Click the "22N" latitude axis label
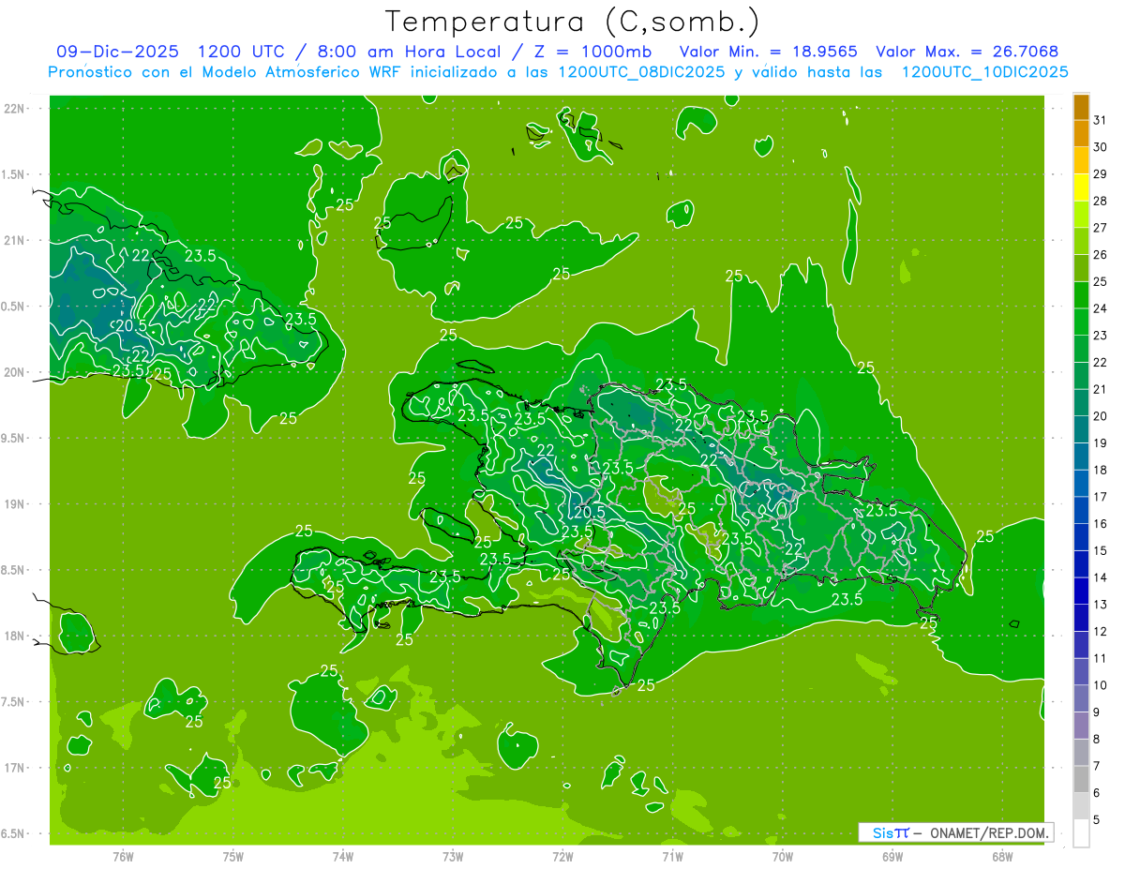This screenshot has height=869, width=1125. pos(13,109)
